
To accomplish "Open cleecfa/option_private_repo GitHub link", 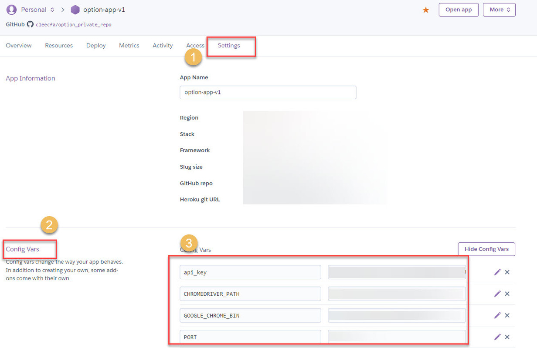I will pyautogui.click(x=74, y=25).
